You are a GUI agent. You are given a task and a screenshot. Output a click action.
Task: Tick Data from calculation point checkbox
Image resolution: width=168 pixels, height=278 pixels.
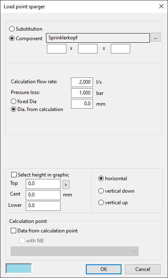[44, 231]
